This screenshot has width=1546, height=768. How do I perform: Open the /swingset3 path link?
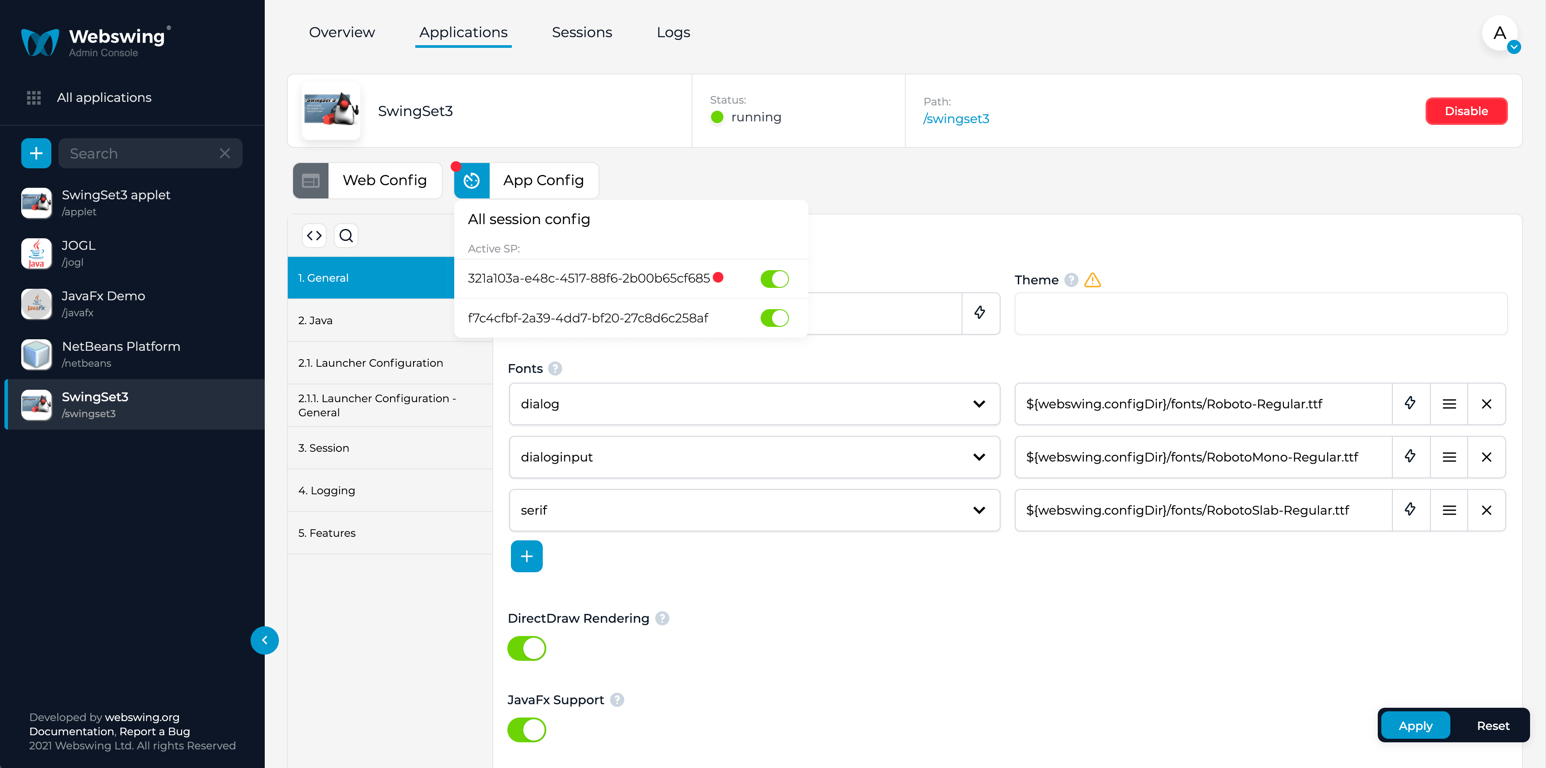[956, 119]
